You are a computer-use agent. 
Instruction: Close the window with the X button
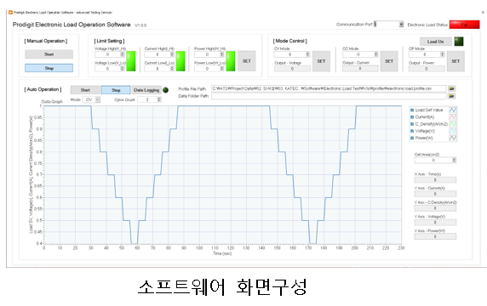[483, 13]
